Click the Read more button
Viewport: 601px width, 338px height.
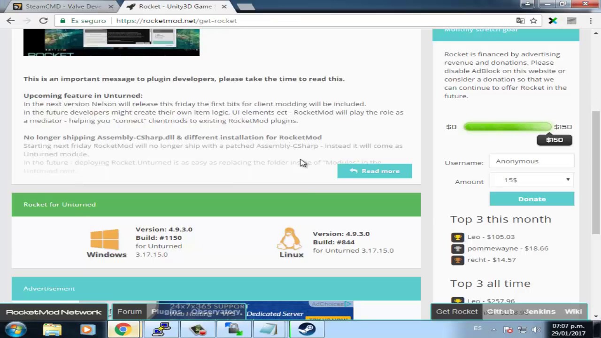coord(374,171)
